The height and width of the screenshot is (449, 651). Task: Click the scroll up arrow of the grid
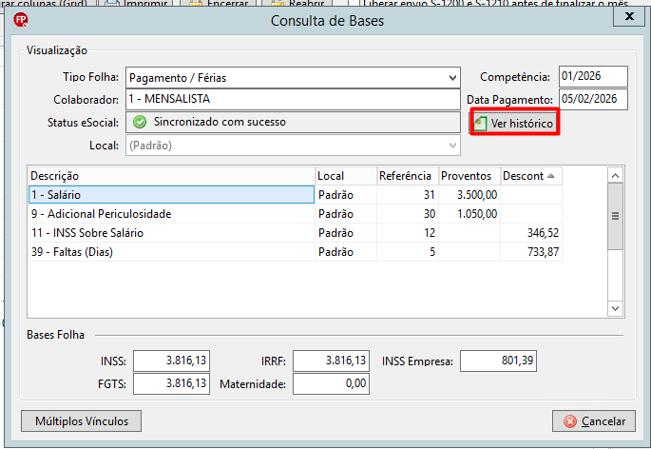[615, 175]
